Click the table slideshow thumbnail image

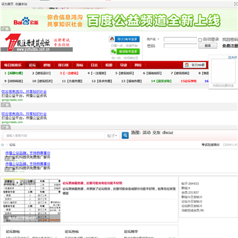pyautogui.click(x=32, y=200)
